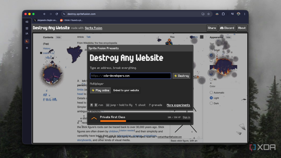Open the Sprite Fusion header link
Screen dimensions: 281x158
pyautogui.click(x=94, y=28)
